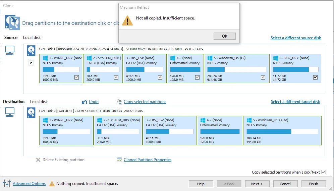Click the Windows logo on source WINRE_DRV

point(45,58)
